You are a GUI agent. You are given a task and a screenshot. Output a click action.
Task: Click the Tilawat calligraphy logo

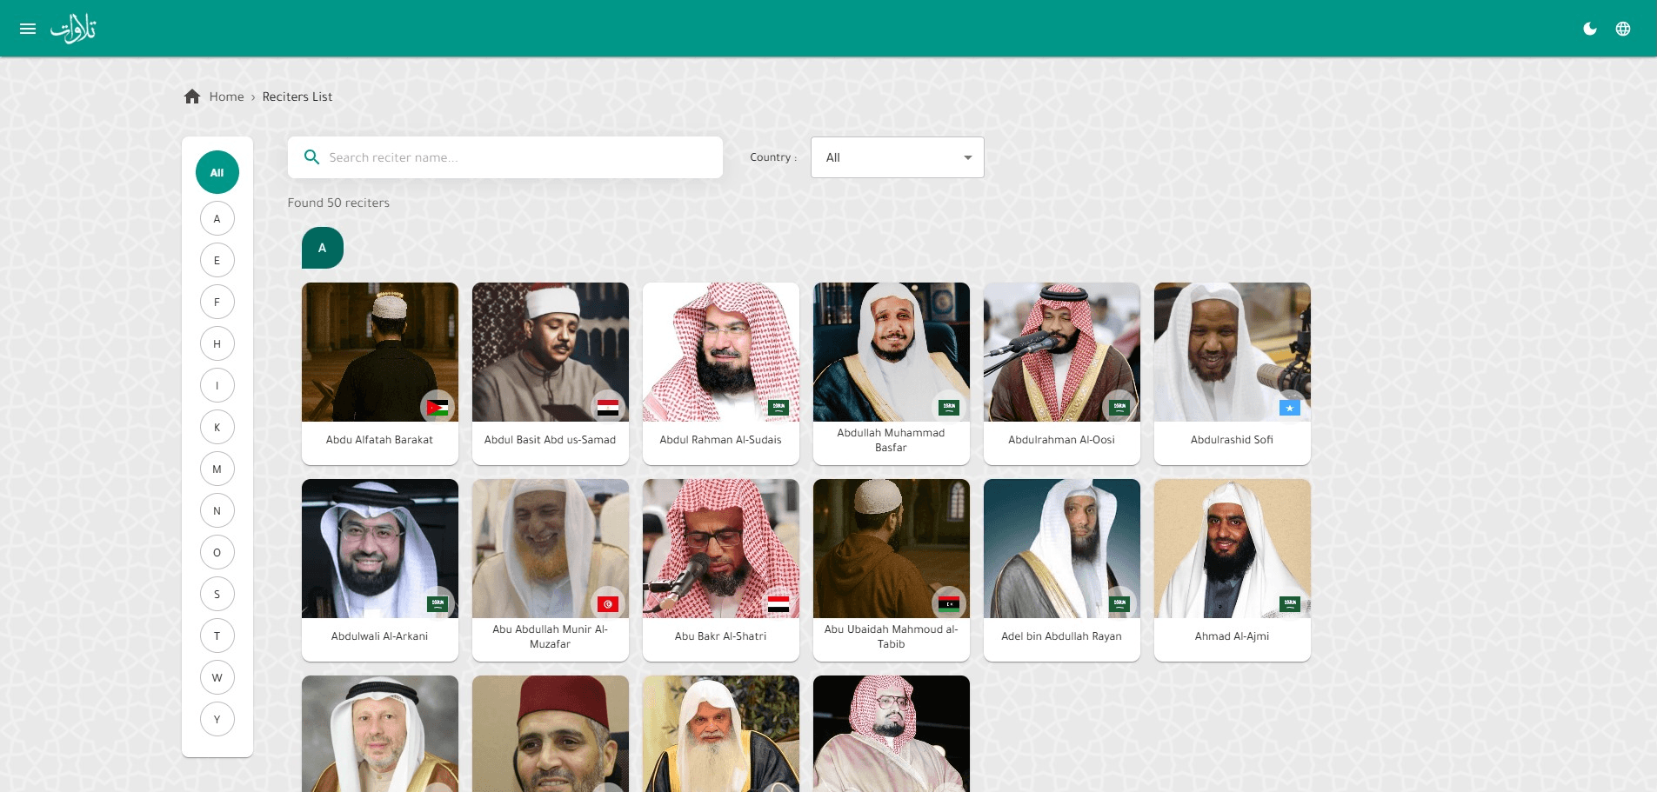[73, 29]
